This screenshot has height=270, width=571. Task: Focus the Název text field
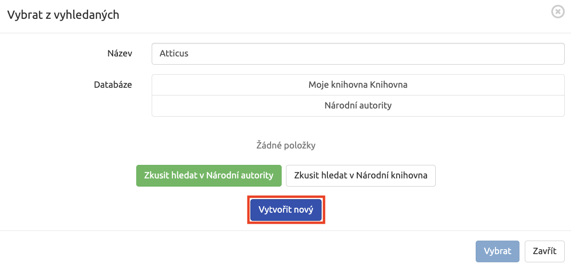click(358, 54)
